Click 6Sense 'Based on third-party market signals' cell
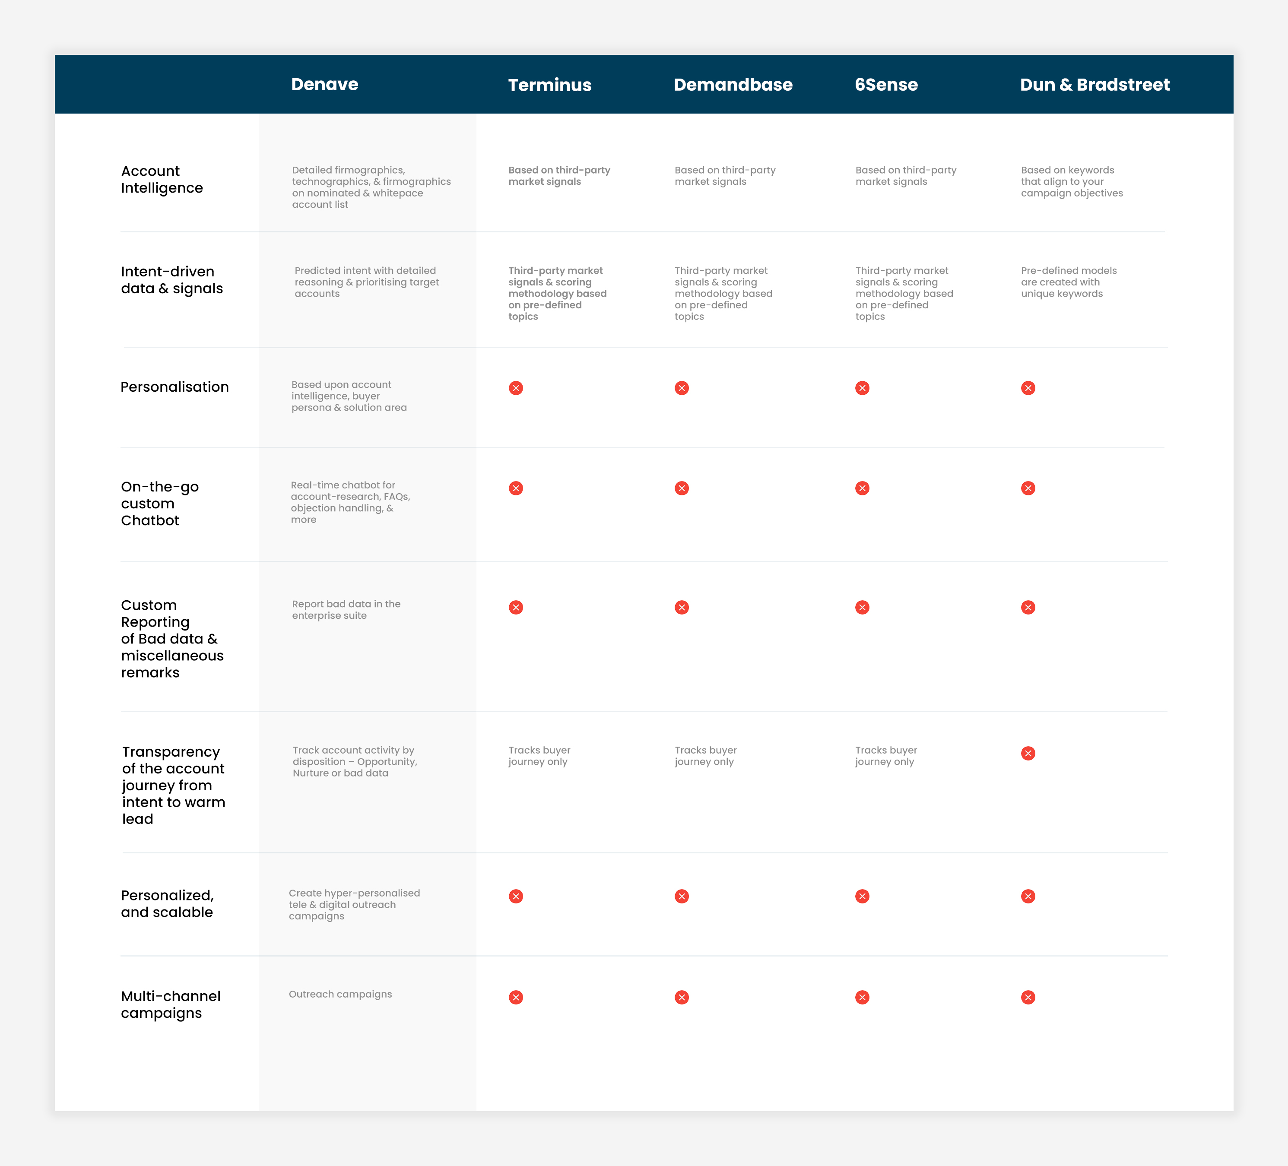This screenshot has width=1288, height=1166. point(906,176)
